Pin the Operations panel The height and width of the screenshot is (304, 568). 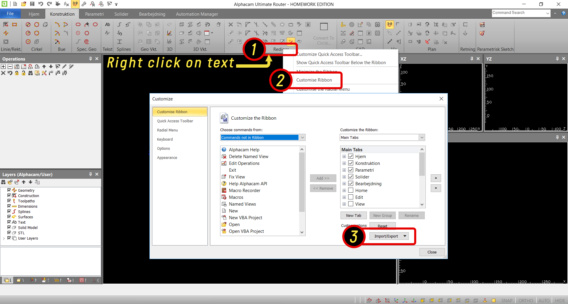point(91,59)
